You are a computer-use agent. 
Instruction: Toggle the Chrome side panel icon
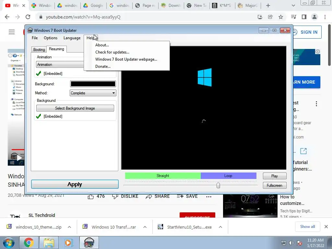[x=304, y=17]
